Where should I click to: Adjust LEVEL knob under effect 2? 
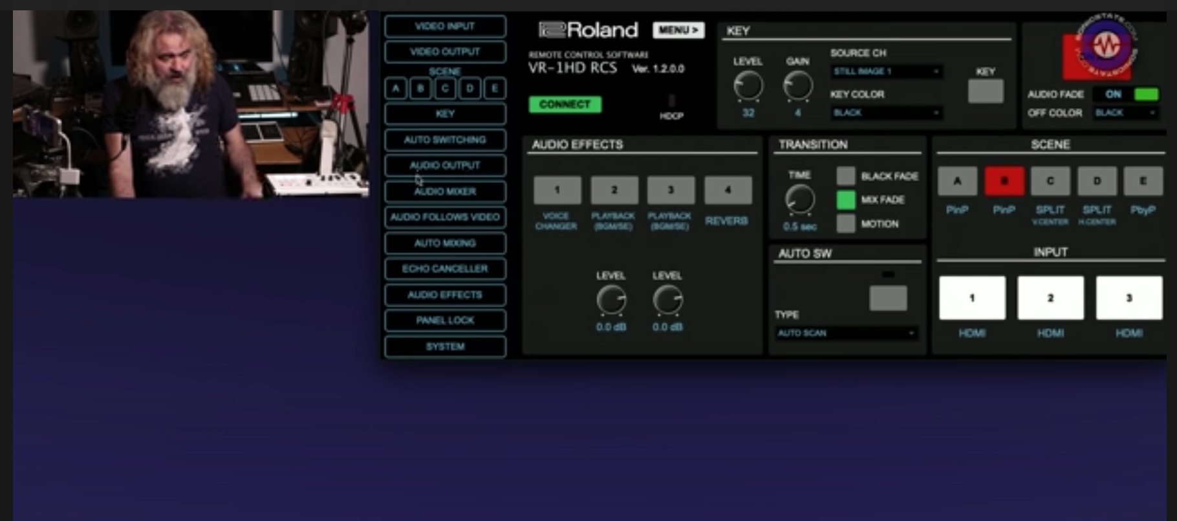pos(611,301)
